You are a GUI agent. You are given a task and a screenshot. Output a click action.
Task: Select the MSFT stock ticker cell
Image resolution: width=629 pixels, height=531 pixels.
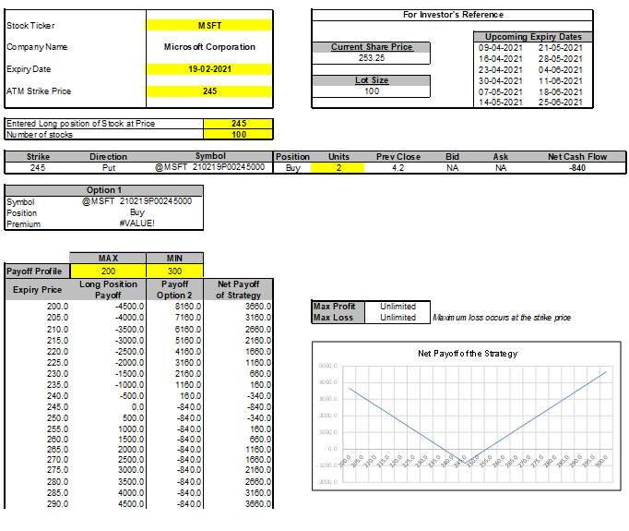(x=209, y=25)
